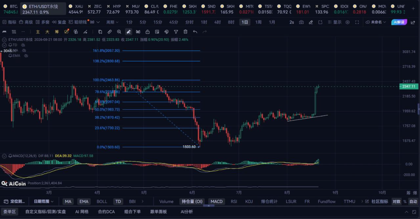Take a chart screenshot with the camera icon
Image resolution: width=420 pixels, height=219 pixels.
pyautogui.click(x=301, y=22)
